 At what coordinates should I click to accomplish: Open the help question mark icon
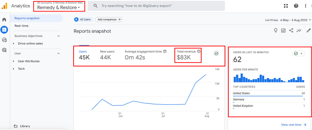pyautogui.click(x=296, y=6)
